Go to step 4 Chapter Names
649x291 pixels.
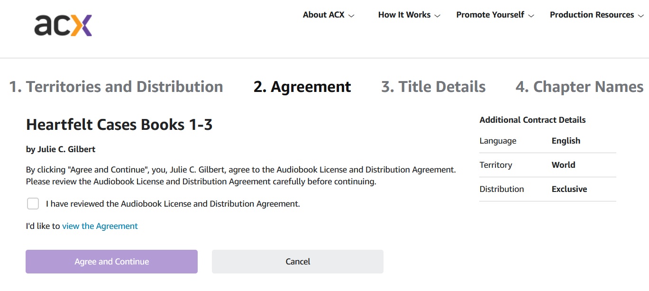(x=579, y=87)
